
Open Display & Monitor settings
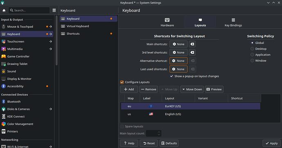point(27,79)
